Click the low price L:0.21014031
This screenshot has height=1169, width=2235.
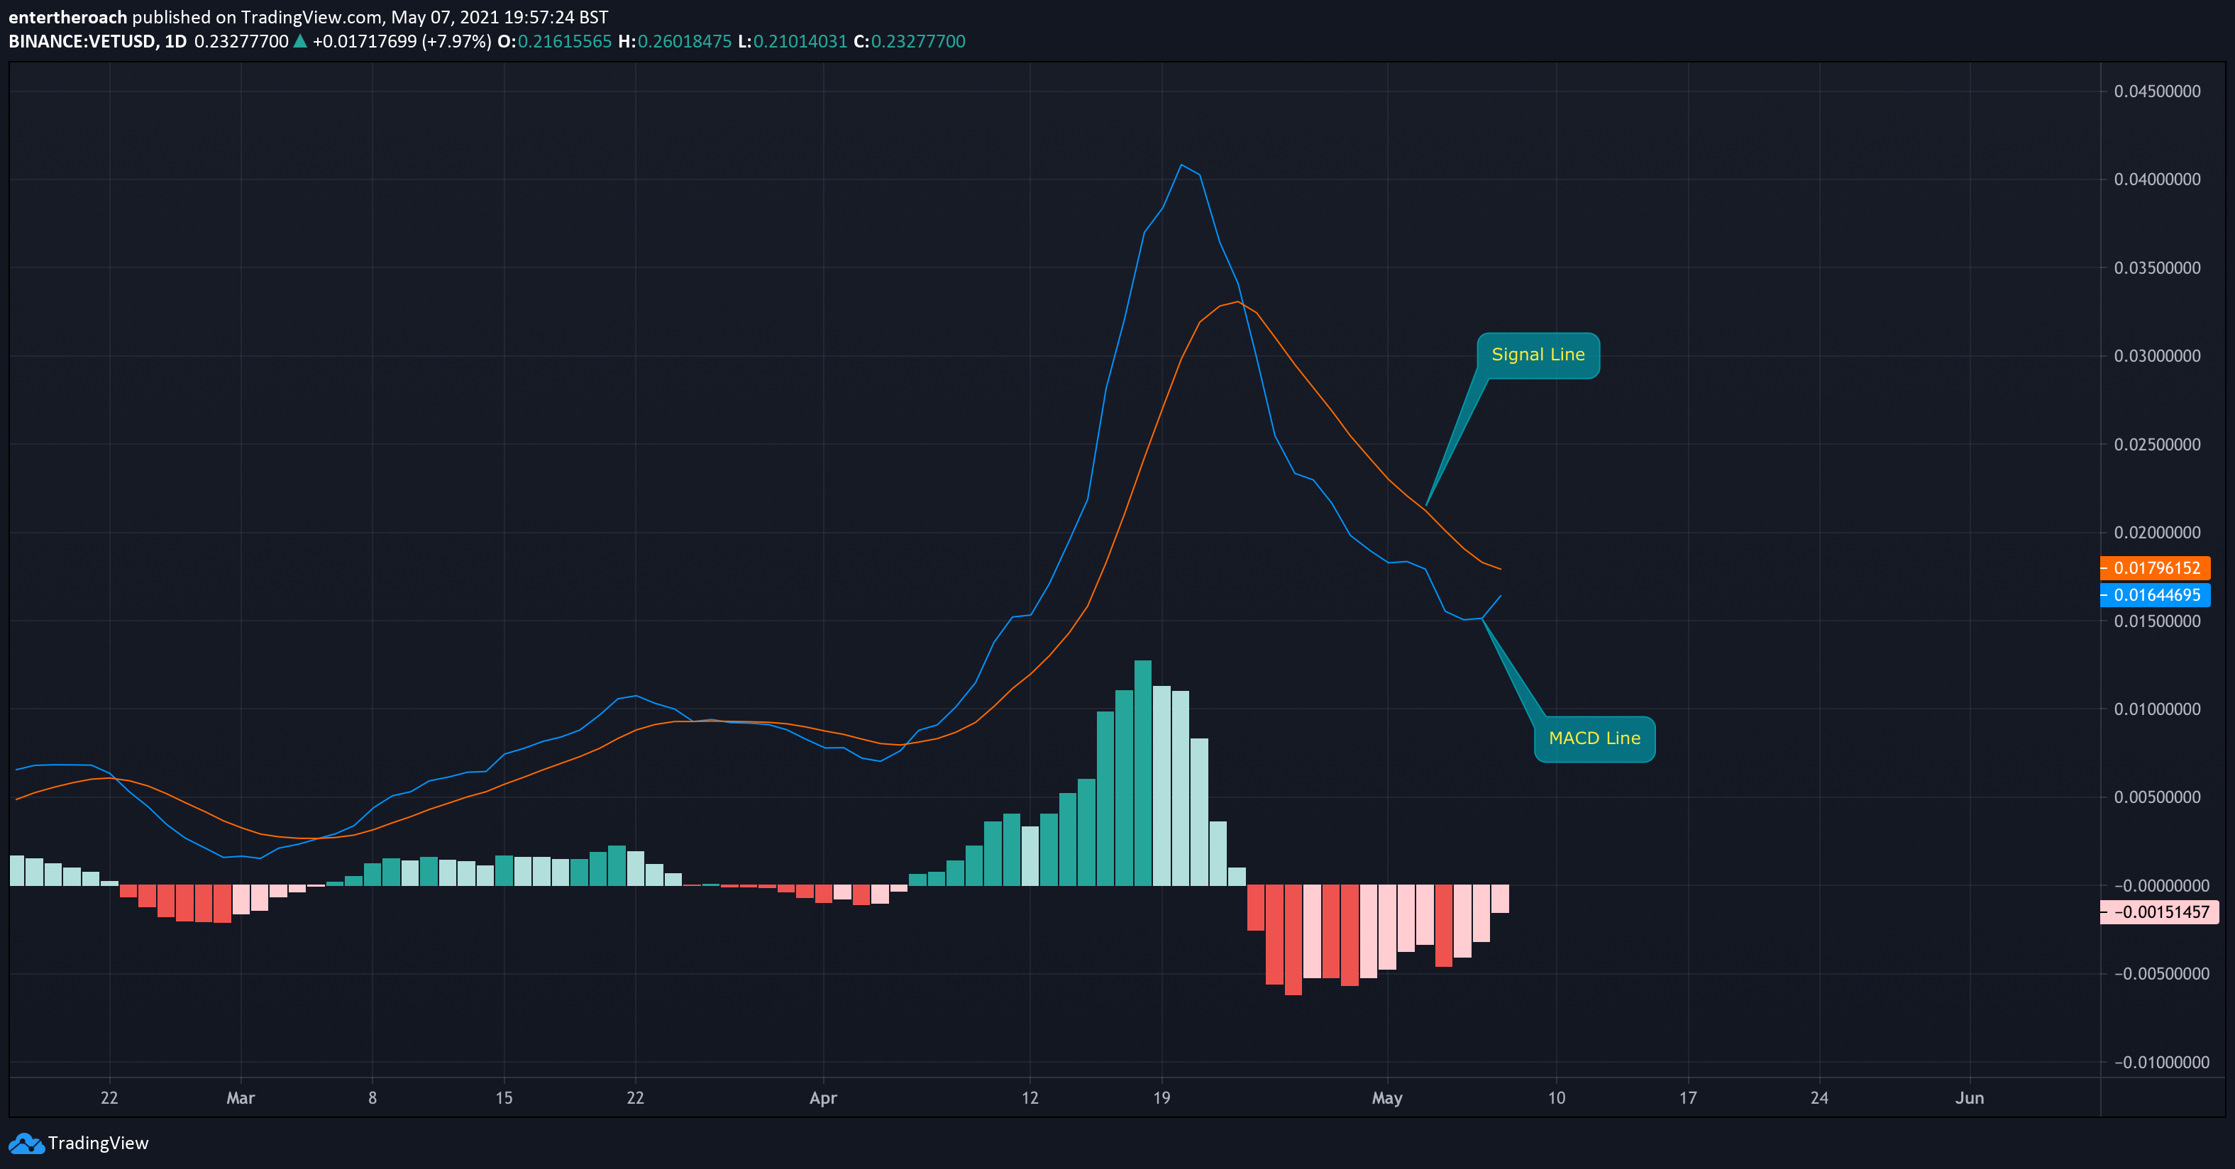tap(792, 42)
